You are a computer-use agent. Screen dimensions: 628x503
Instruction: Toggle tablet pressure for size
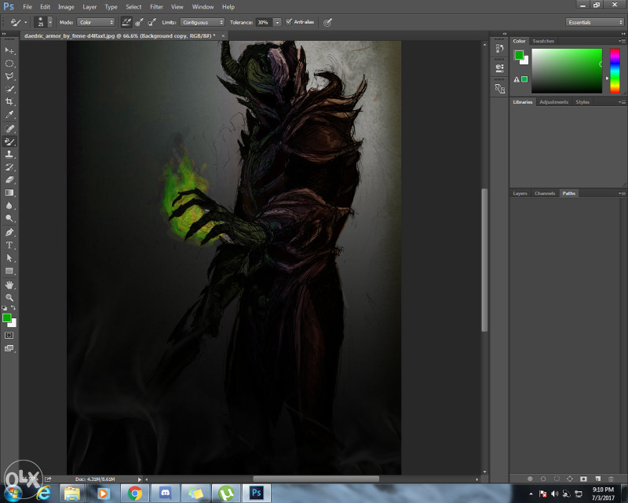[327, 23]
